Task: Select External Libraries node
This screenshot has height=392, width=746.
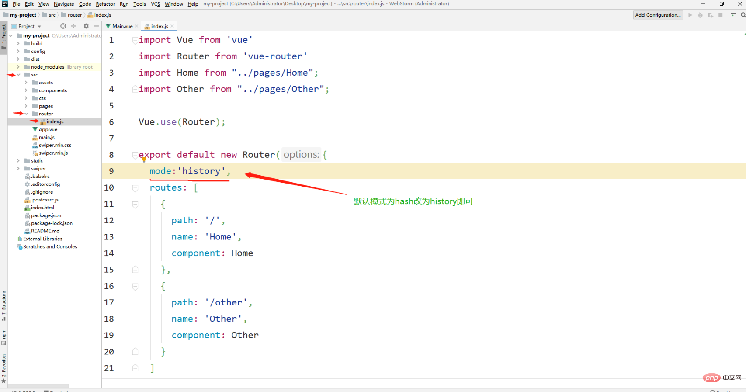Action: pyautogui.click(x=42, y=239)
